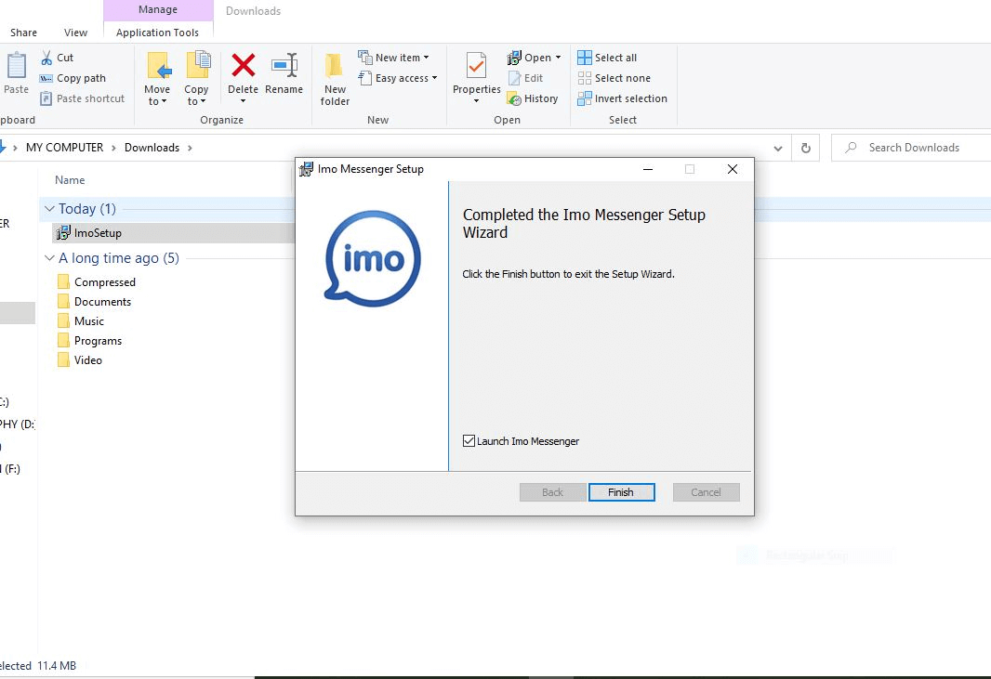Click the Documents folder icon

tap(63, 301)
